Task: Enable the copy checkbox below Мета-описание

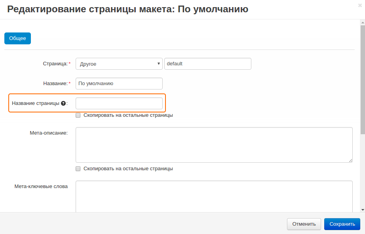Action: 78,168
